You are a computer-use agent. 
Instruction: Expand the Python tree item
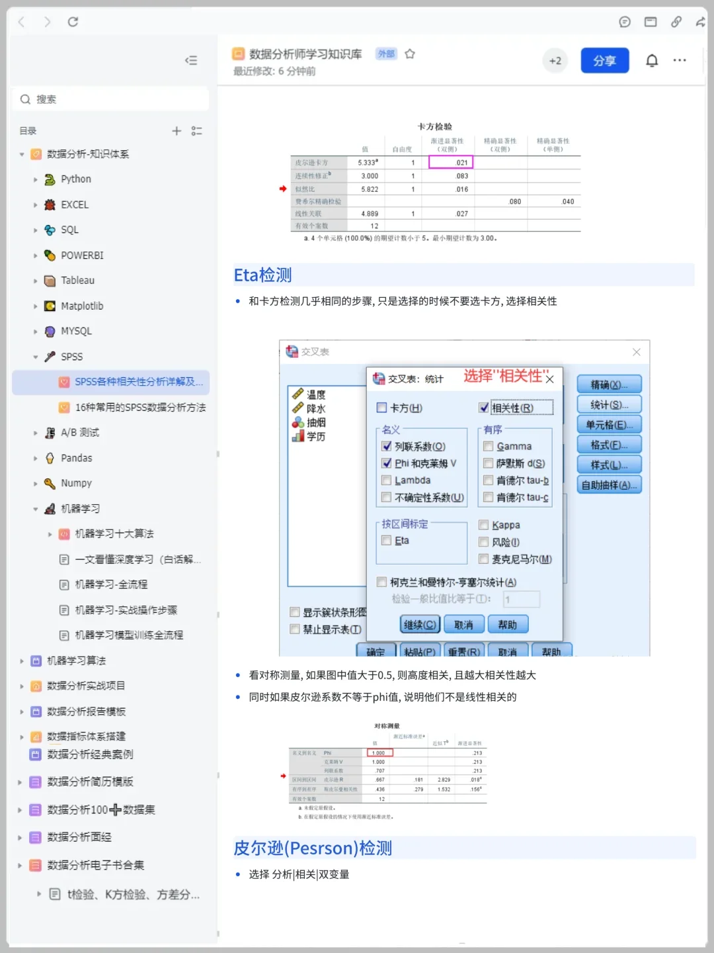click(x=35, y=179)
